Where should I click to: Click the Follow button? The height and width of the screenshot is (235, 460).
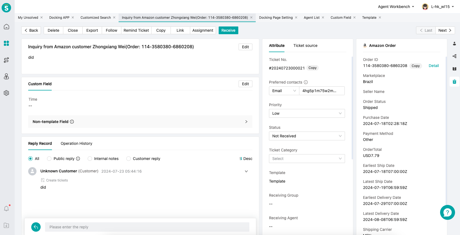(x=111, y=30)
